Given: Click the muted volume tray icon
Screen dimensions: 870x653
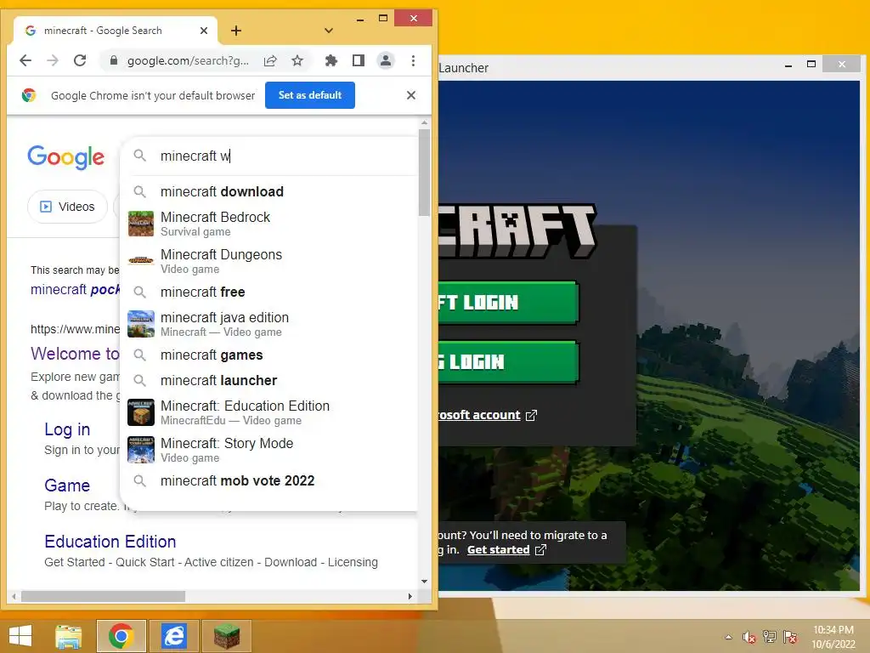Looking at the screenshot, I should (749, 637).
